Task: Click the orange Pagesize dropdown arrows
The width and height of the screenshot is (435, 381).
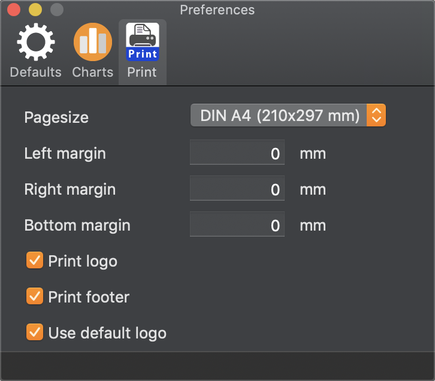Action: [x=376, y=115]
